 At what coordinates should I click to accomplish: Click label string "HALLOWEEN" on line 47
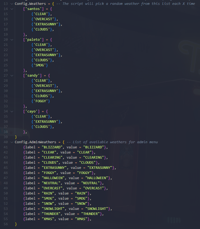pyautogui.click(x=53, y=178)
